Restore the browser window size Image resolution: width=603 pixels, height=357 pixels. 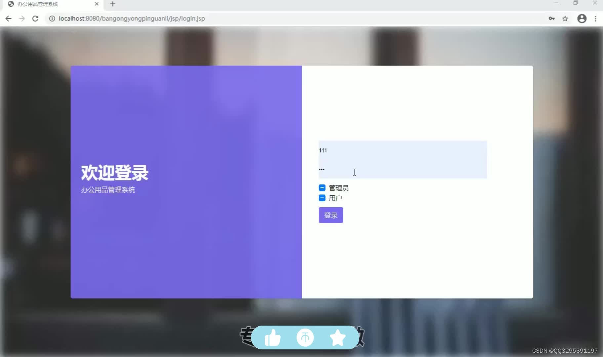(576, 3)
